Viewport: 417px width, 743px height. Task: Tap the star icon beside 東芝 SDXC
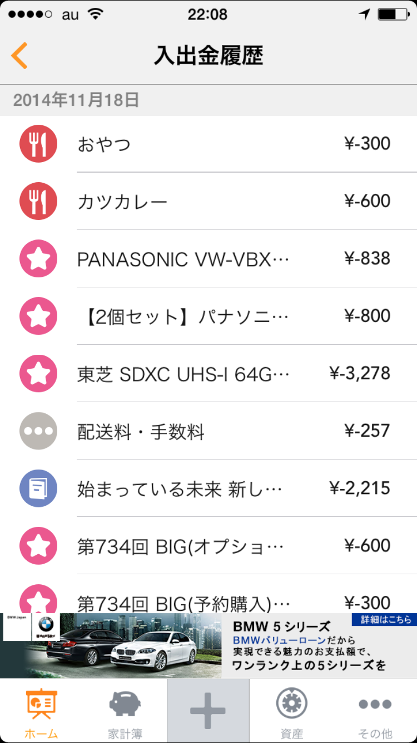pos(38,373)
